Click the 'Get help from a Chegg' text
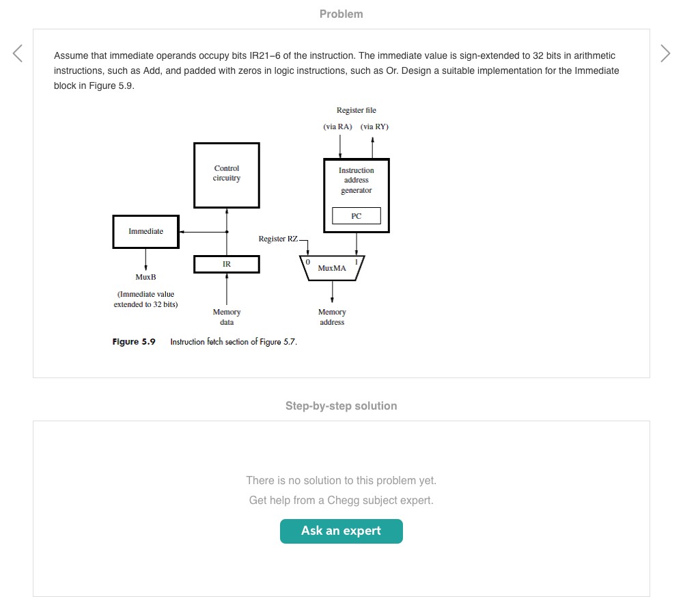This screenshot has width=683, height=597. tap(341, 501)
